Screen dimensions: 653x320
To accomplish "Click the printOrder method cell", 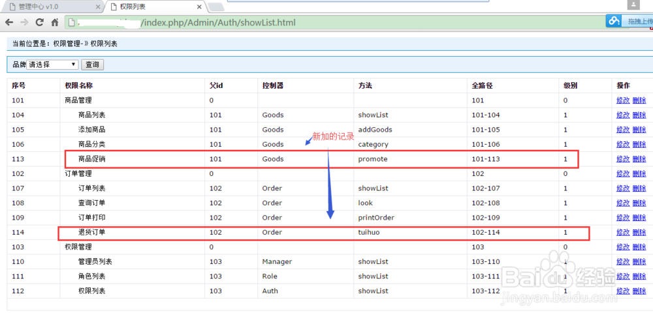I will click(376, 217).
